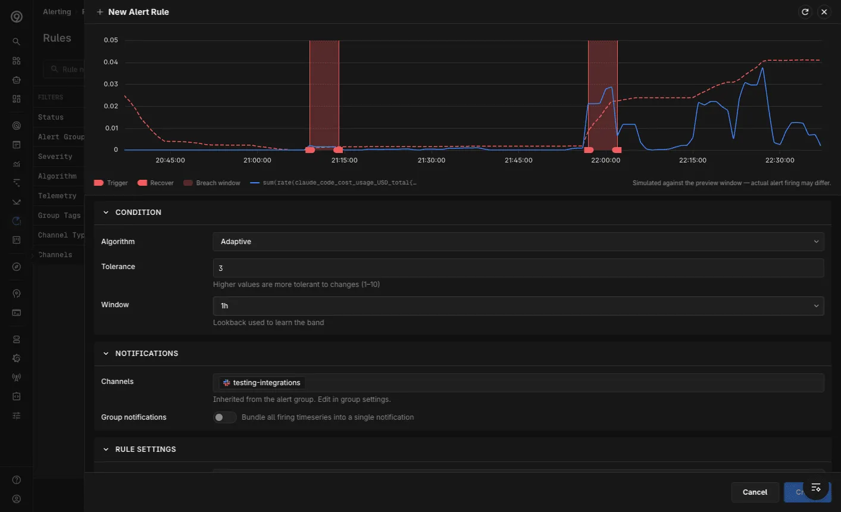Click the refresh preview icon in header

pyautogui.click(x=805, y=12)
